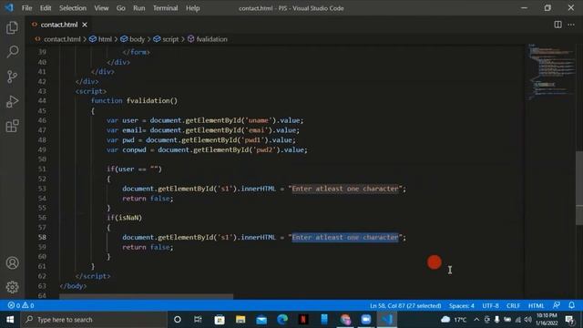Open Google Chrome in taskbar
This screenshot has width=583, height=328.
coord(345,319)
